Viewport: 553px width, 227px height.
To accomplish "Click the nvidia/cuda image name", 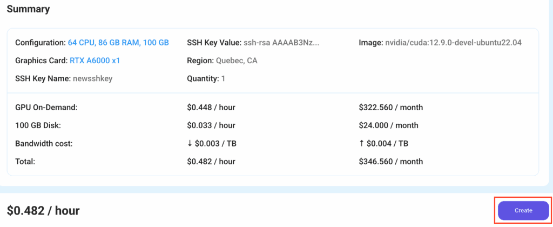I will point(454,43).
